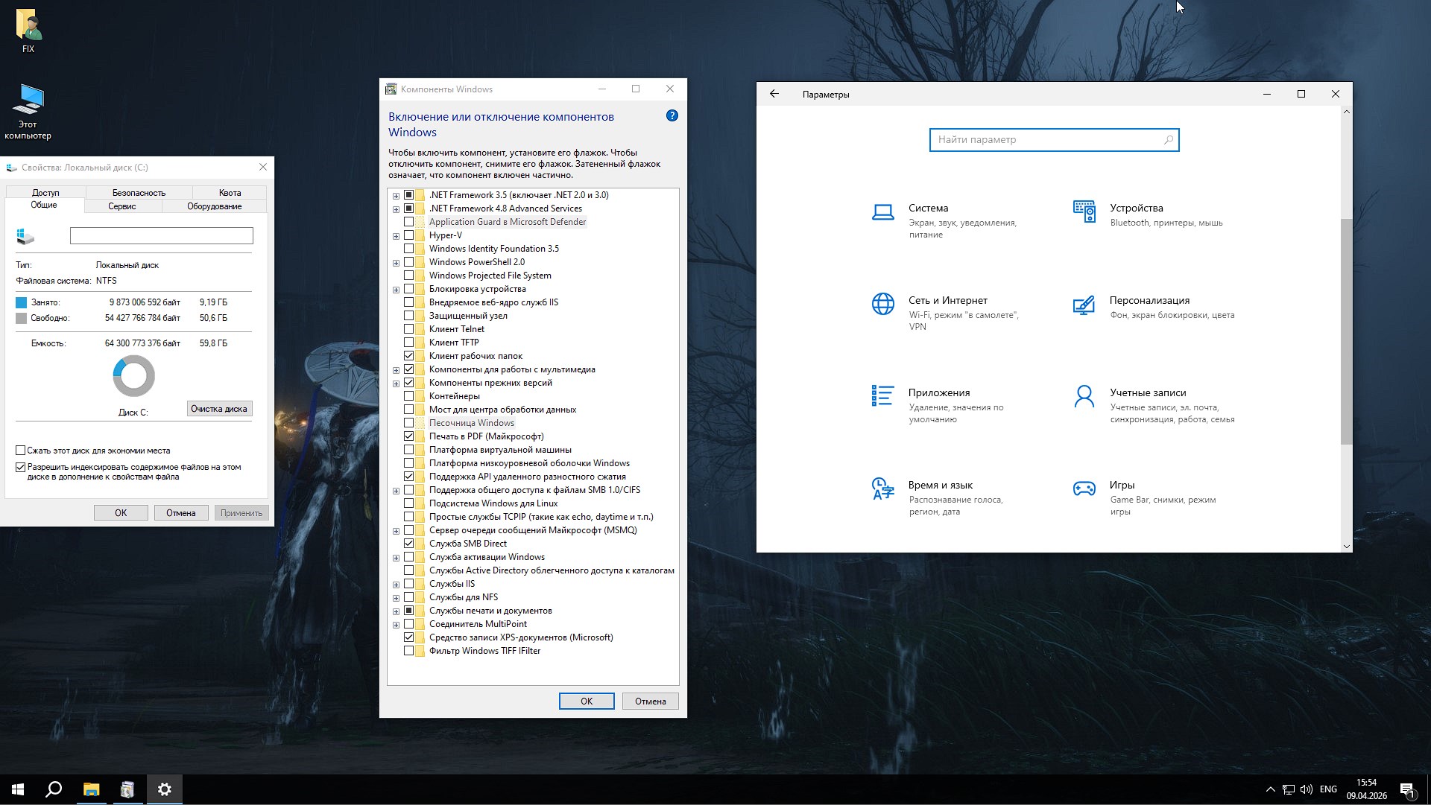Open the Устройства settings icon

point(1084,211)
